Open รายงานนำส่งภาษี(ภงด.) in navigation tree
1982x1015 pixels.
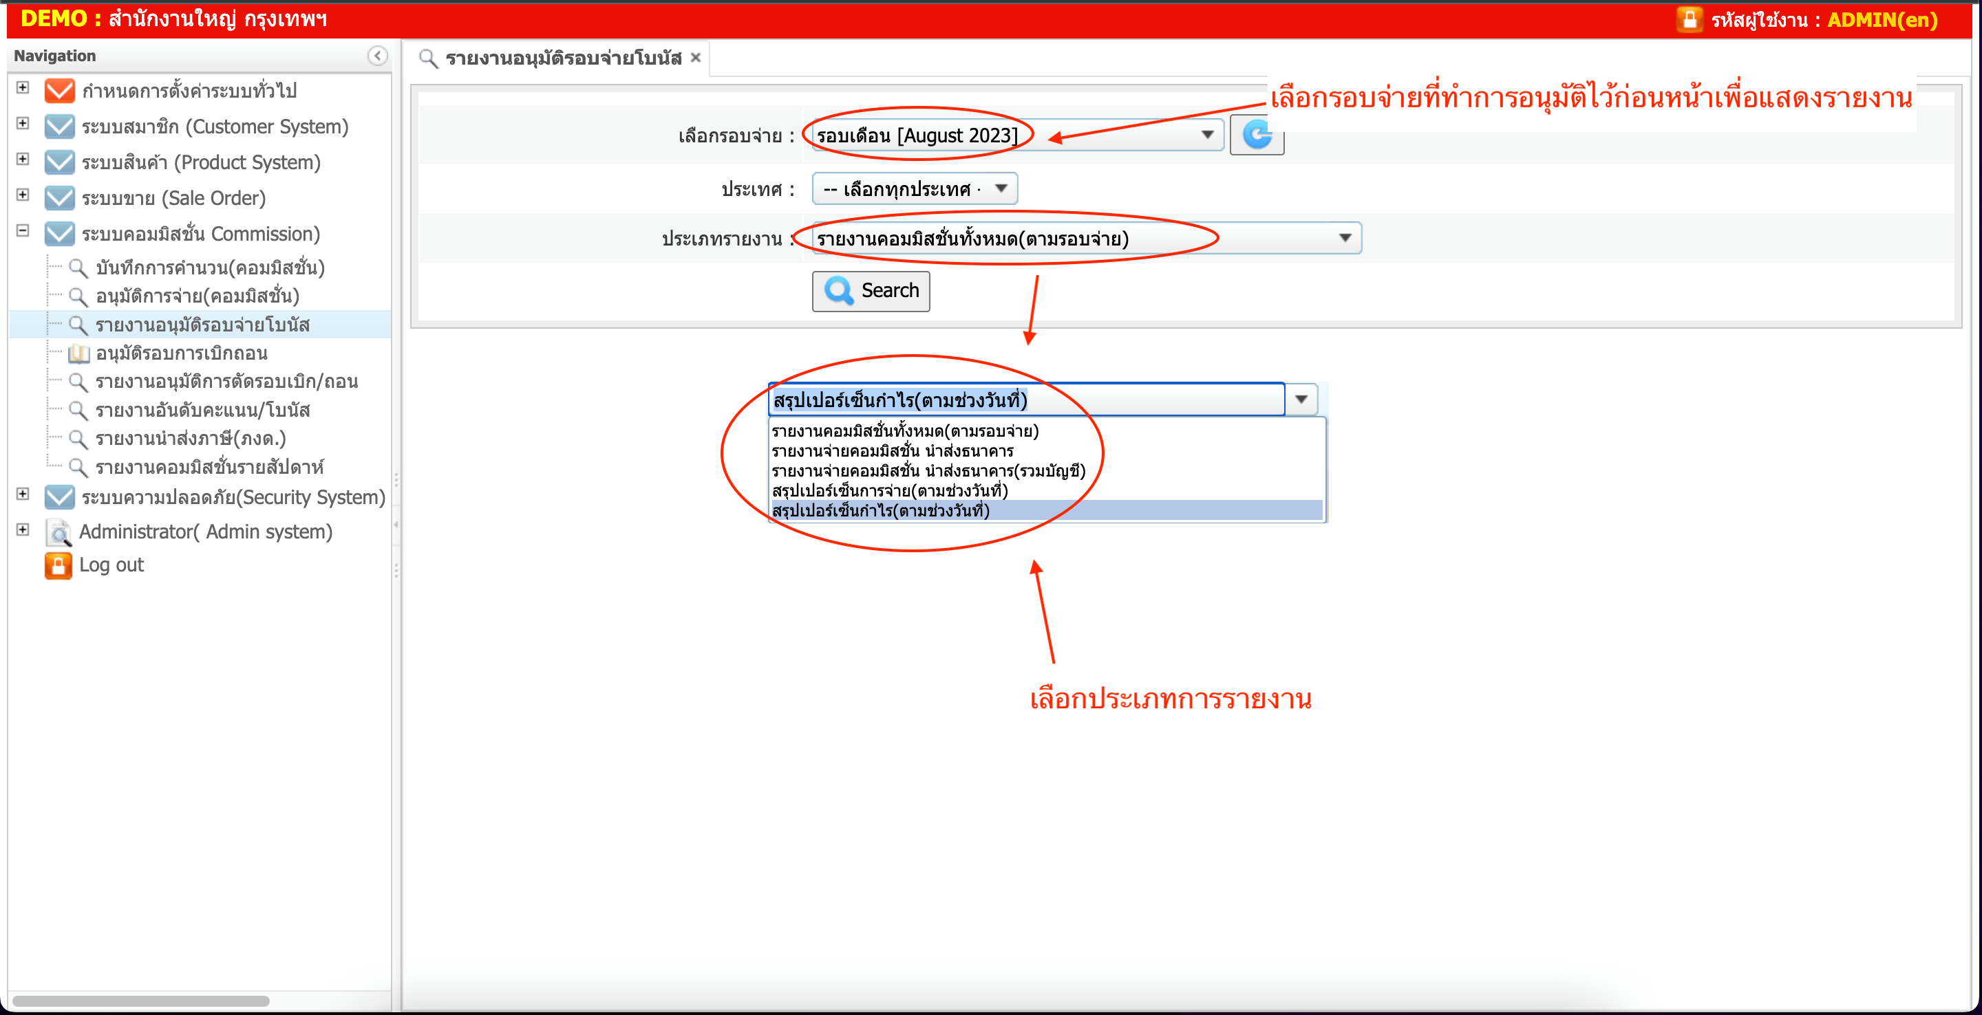point(190,439)
